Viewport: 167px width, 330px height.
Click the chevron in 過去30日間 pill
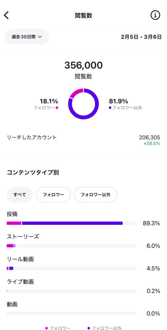click(39, 37)
